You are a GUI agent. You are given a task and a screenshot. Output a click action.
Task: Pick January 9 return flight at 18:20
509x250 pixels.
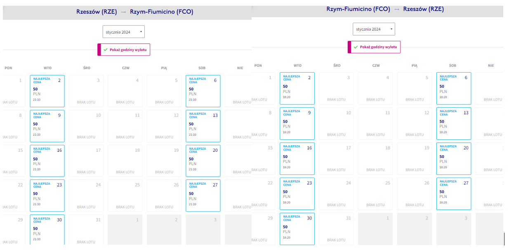[x=297, y=123]
